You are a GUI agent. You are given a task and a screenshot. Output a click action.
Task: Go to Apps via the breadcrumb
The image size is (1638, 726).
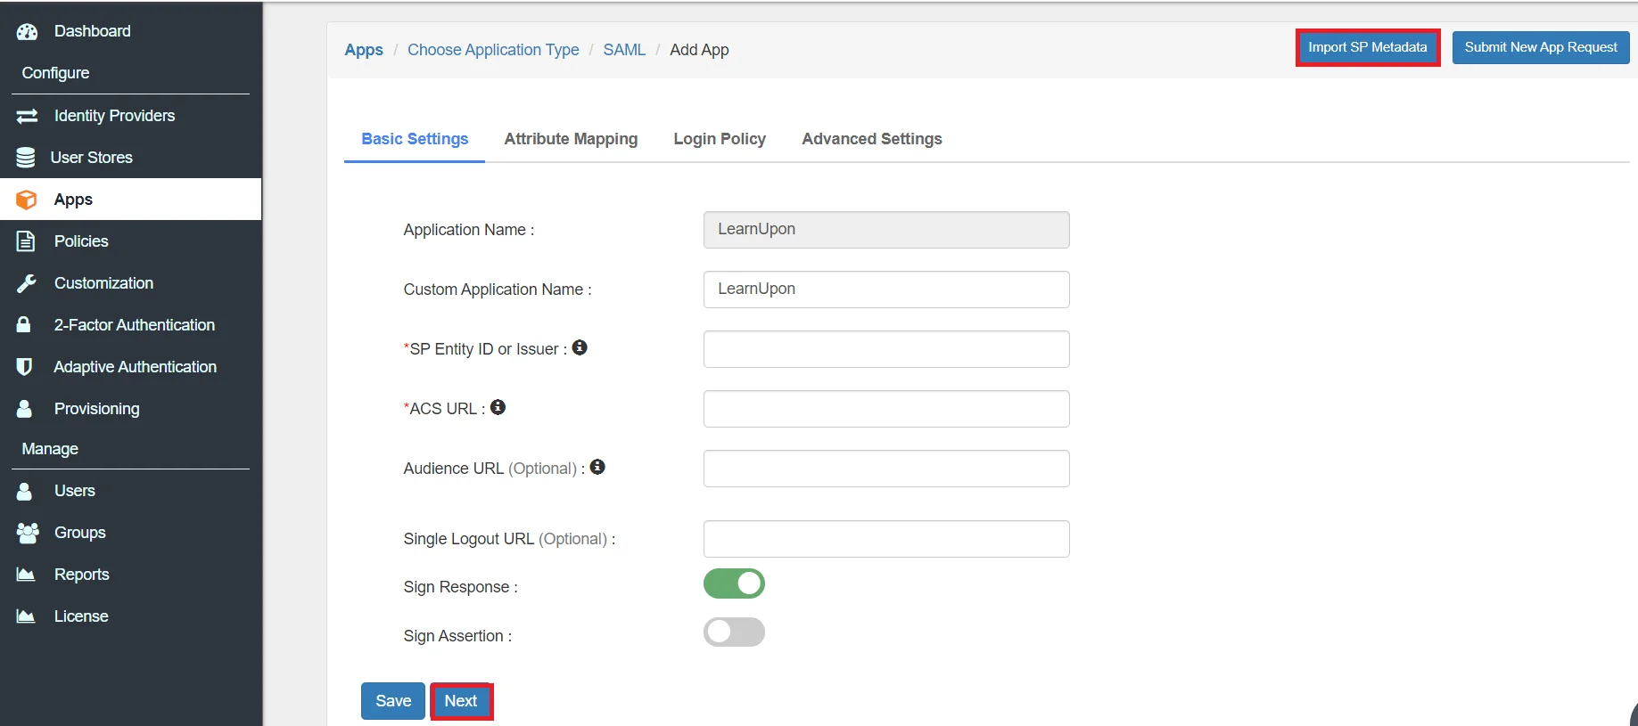[364, 50]
